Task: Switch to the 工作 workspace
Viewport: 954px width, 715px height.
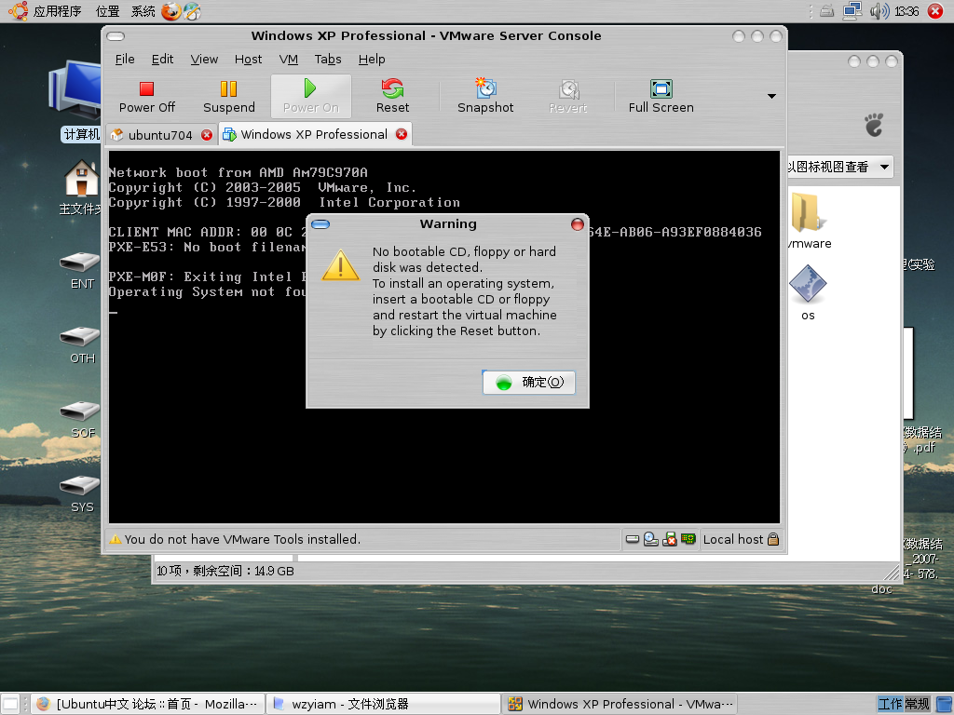Action: coord(890,704)
